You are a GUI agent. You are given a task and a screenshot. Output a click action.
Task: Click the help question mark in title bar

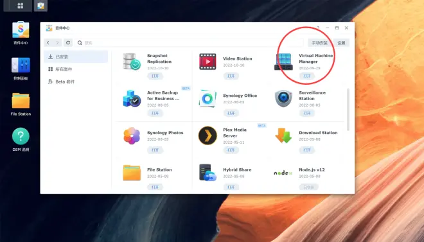tap(318, 28)
